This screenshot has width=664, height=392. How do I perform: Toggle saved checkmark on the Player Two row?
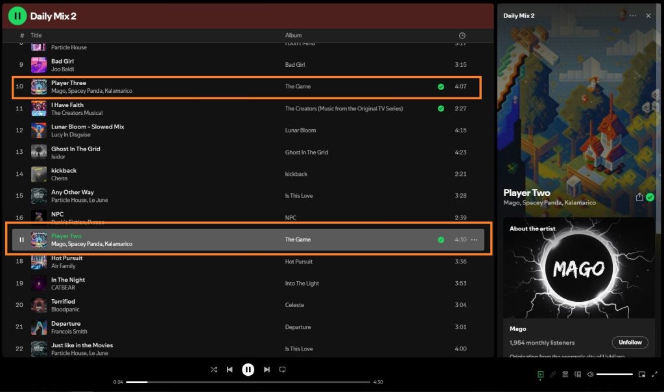pyautogui.click(x=441, y=239)
